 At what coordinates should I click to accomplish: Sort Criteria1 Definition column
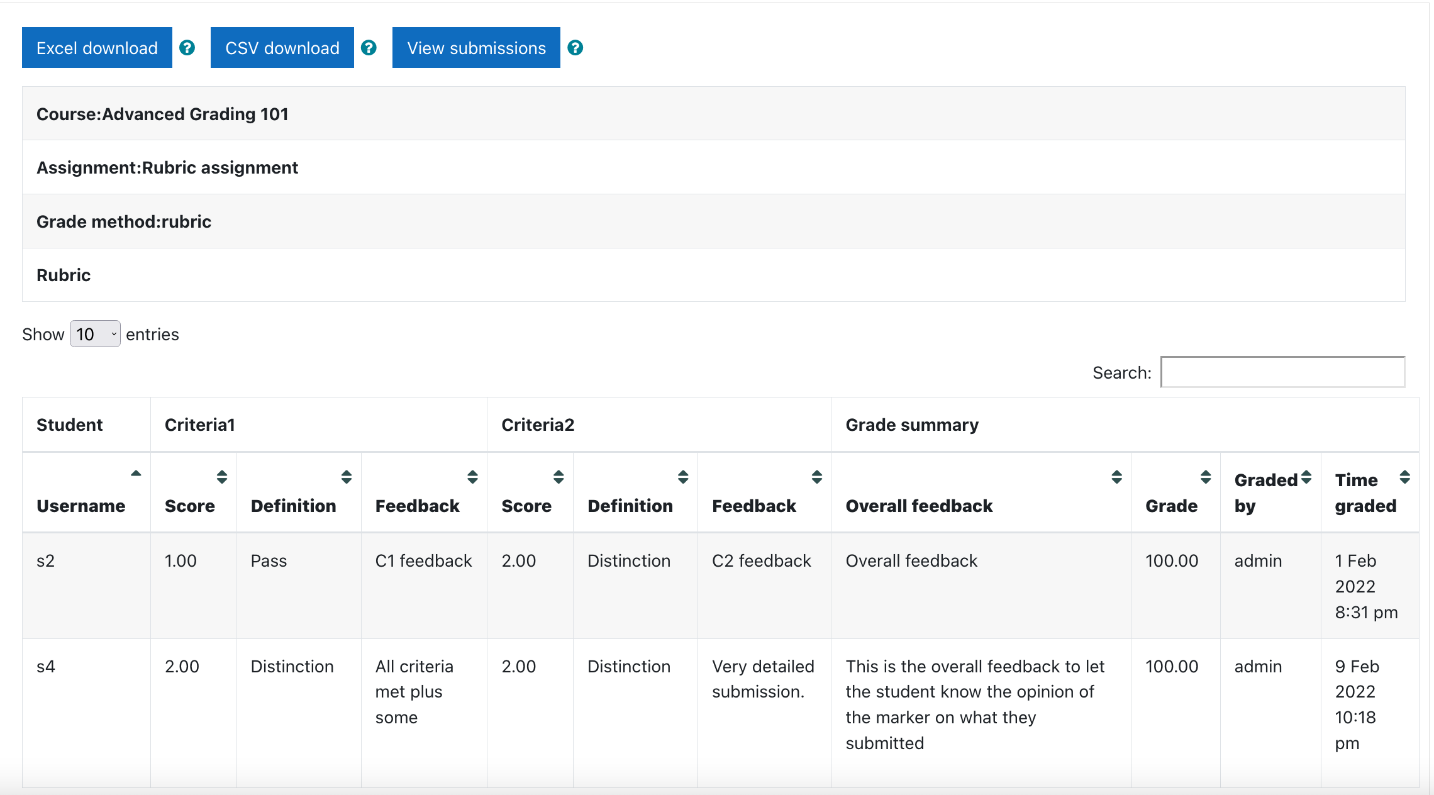coord(347,477)
